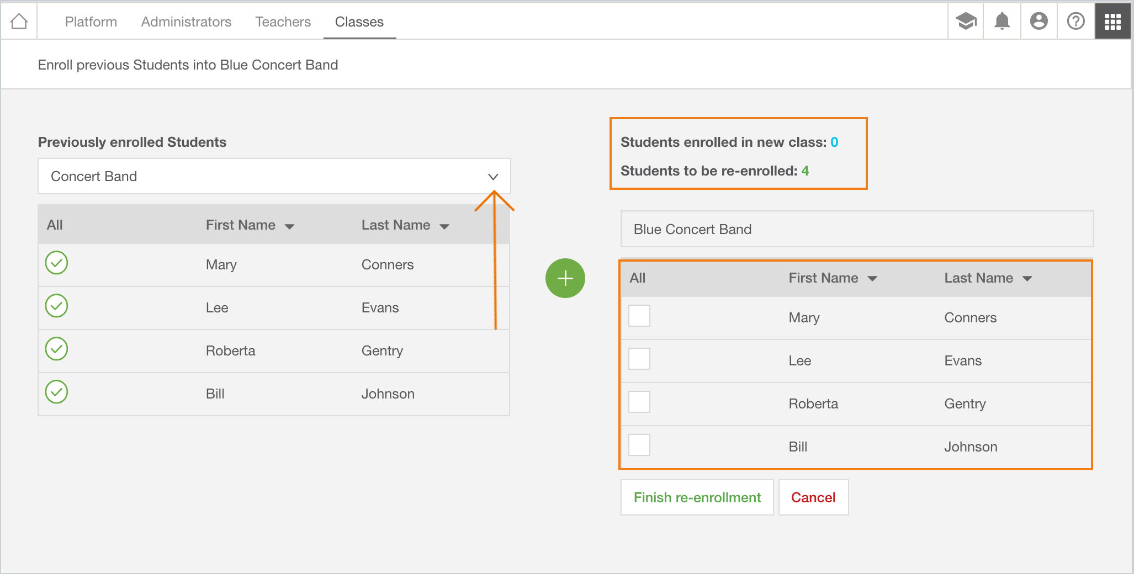Open the apps grid icon
The image size is (1134, 574).
pyautogui.click(x=1112, y=22)
